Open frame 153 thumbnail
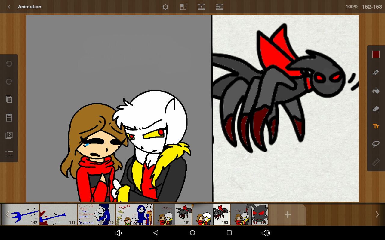385x240 pixels. pyautogui.click(x=249, y=214)
